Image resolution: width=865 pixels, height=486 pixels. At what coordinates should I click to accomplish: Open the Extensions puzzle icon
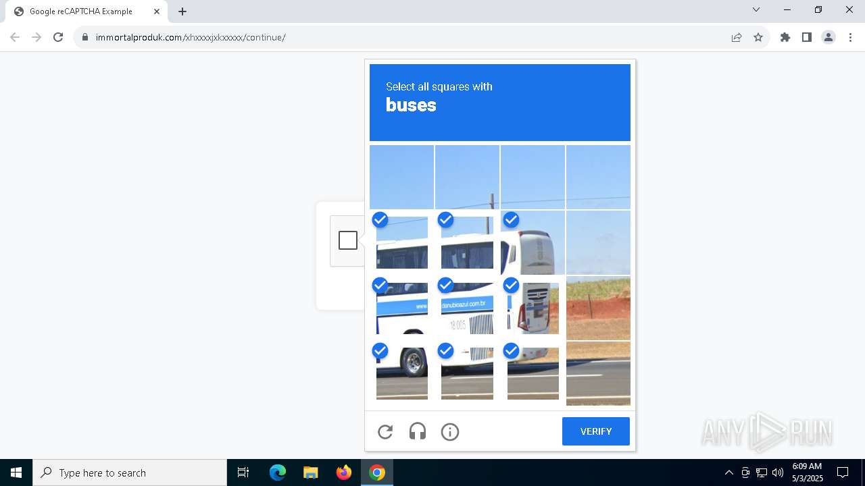coord(785,37)
